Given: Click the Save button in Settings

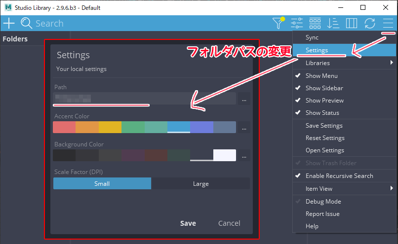Looking at the screenshot, I should pyautogui.click(x=188, y=223).
